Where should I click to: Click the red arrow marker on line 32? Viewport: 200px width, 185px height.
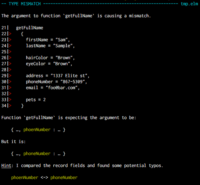click(10, 93)
